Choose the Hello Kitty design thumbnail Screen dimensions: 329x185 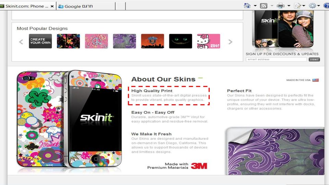(x=209, y=41)
